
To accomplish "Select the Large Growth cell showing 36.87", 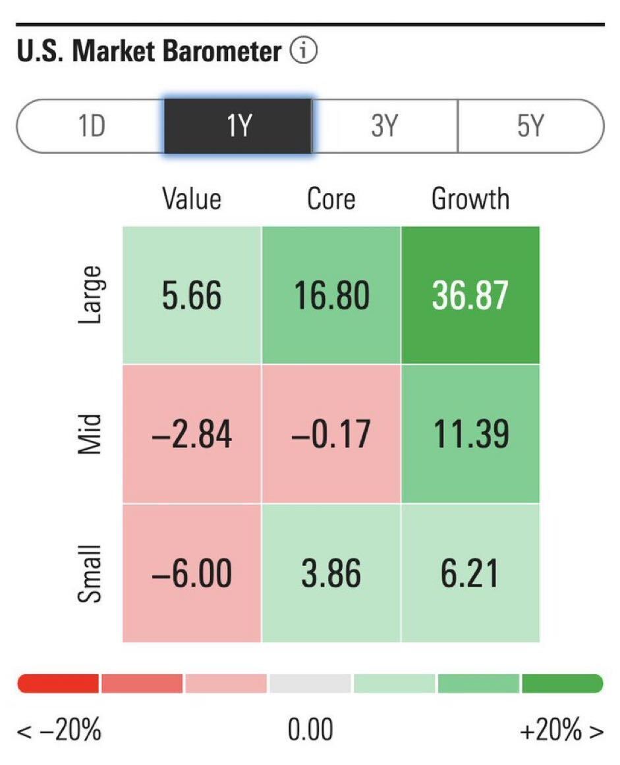I will [470, 295].
